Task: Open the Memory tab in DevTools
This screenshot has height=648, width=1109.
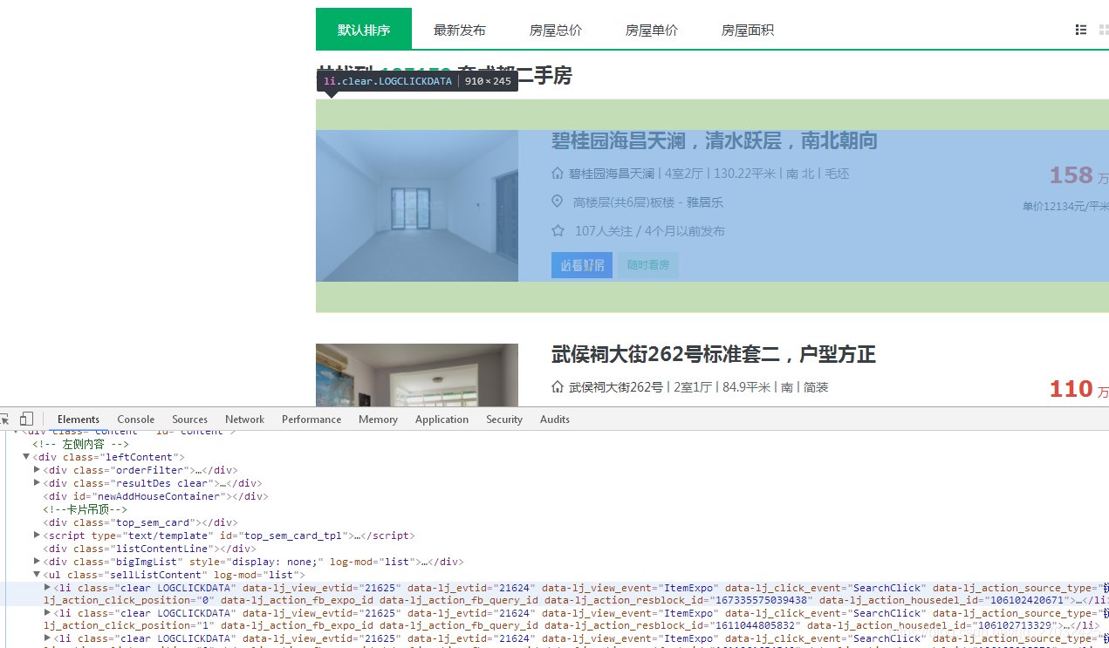Action: click(x=378, y=419)
